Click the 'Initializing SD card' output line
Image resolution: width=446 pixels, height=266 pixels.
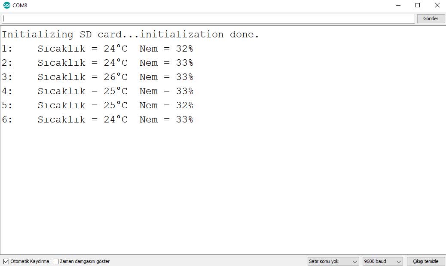(130, 34)
